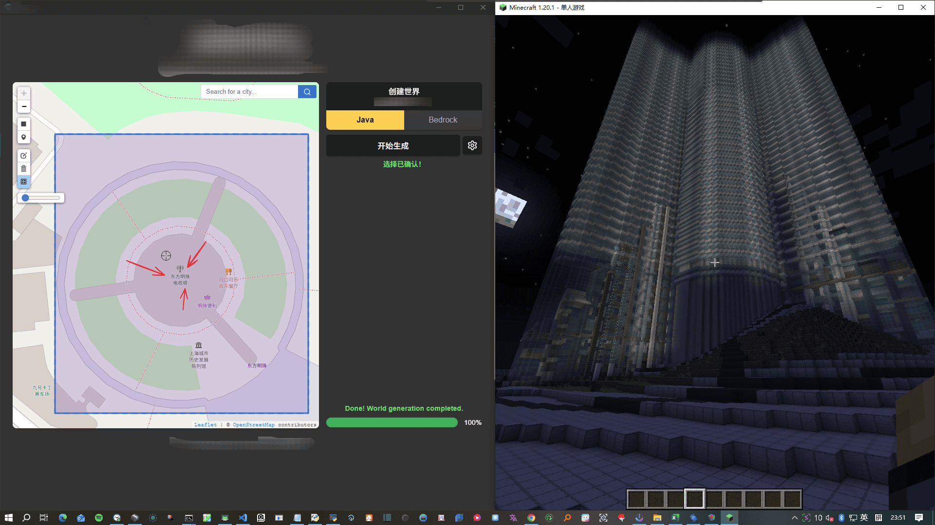Open Spotify from the taskbar
Viewport: 935px width, 525px height.
pos(99,518)
